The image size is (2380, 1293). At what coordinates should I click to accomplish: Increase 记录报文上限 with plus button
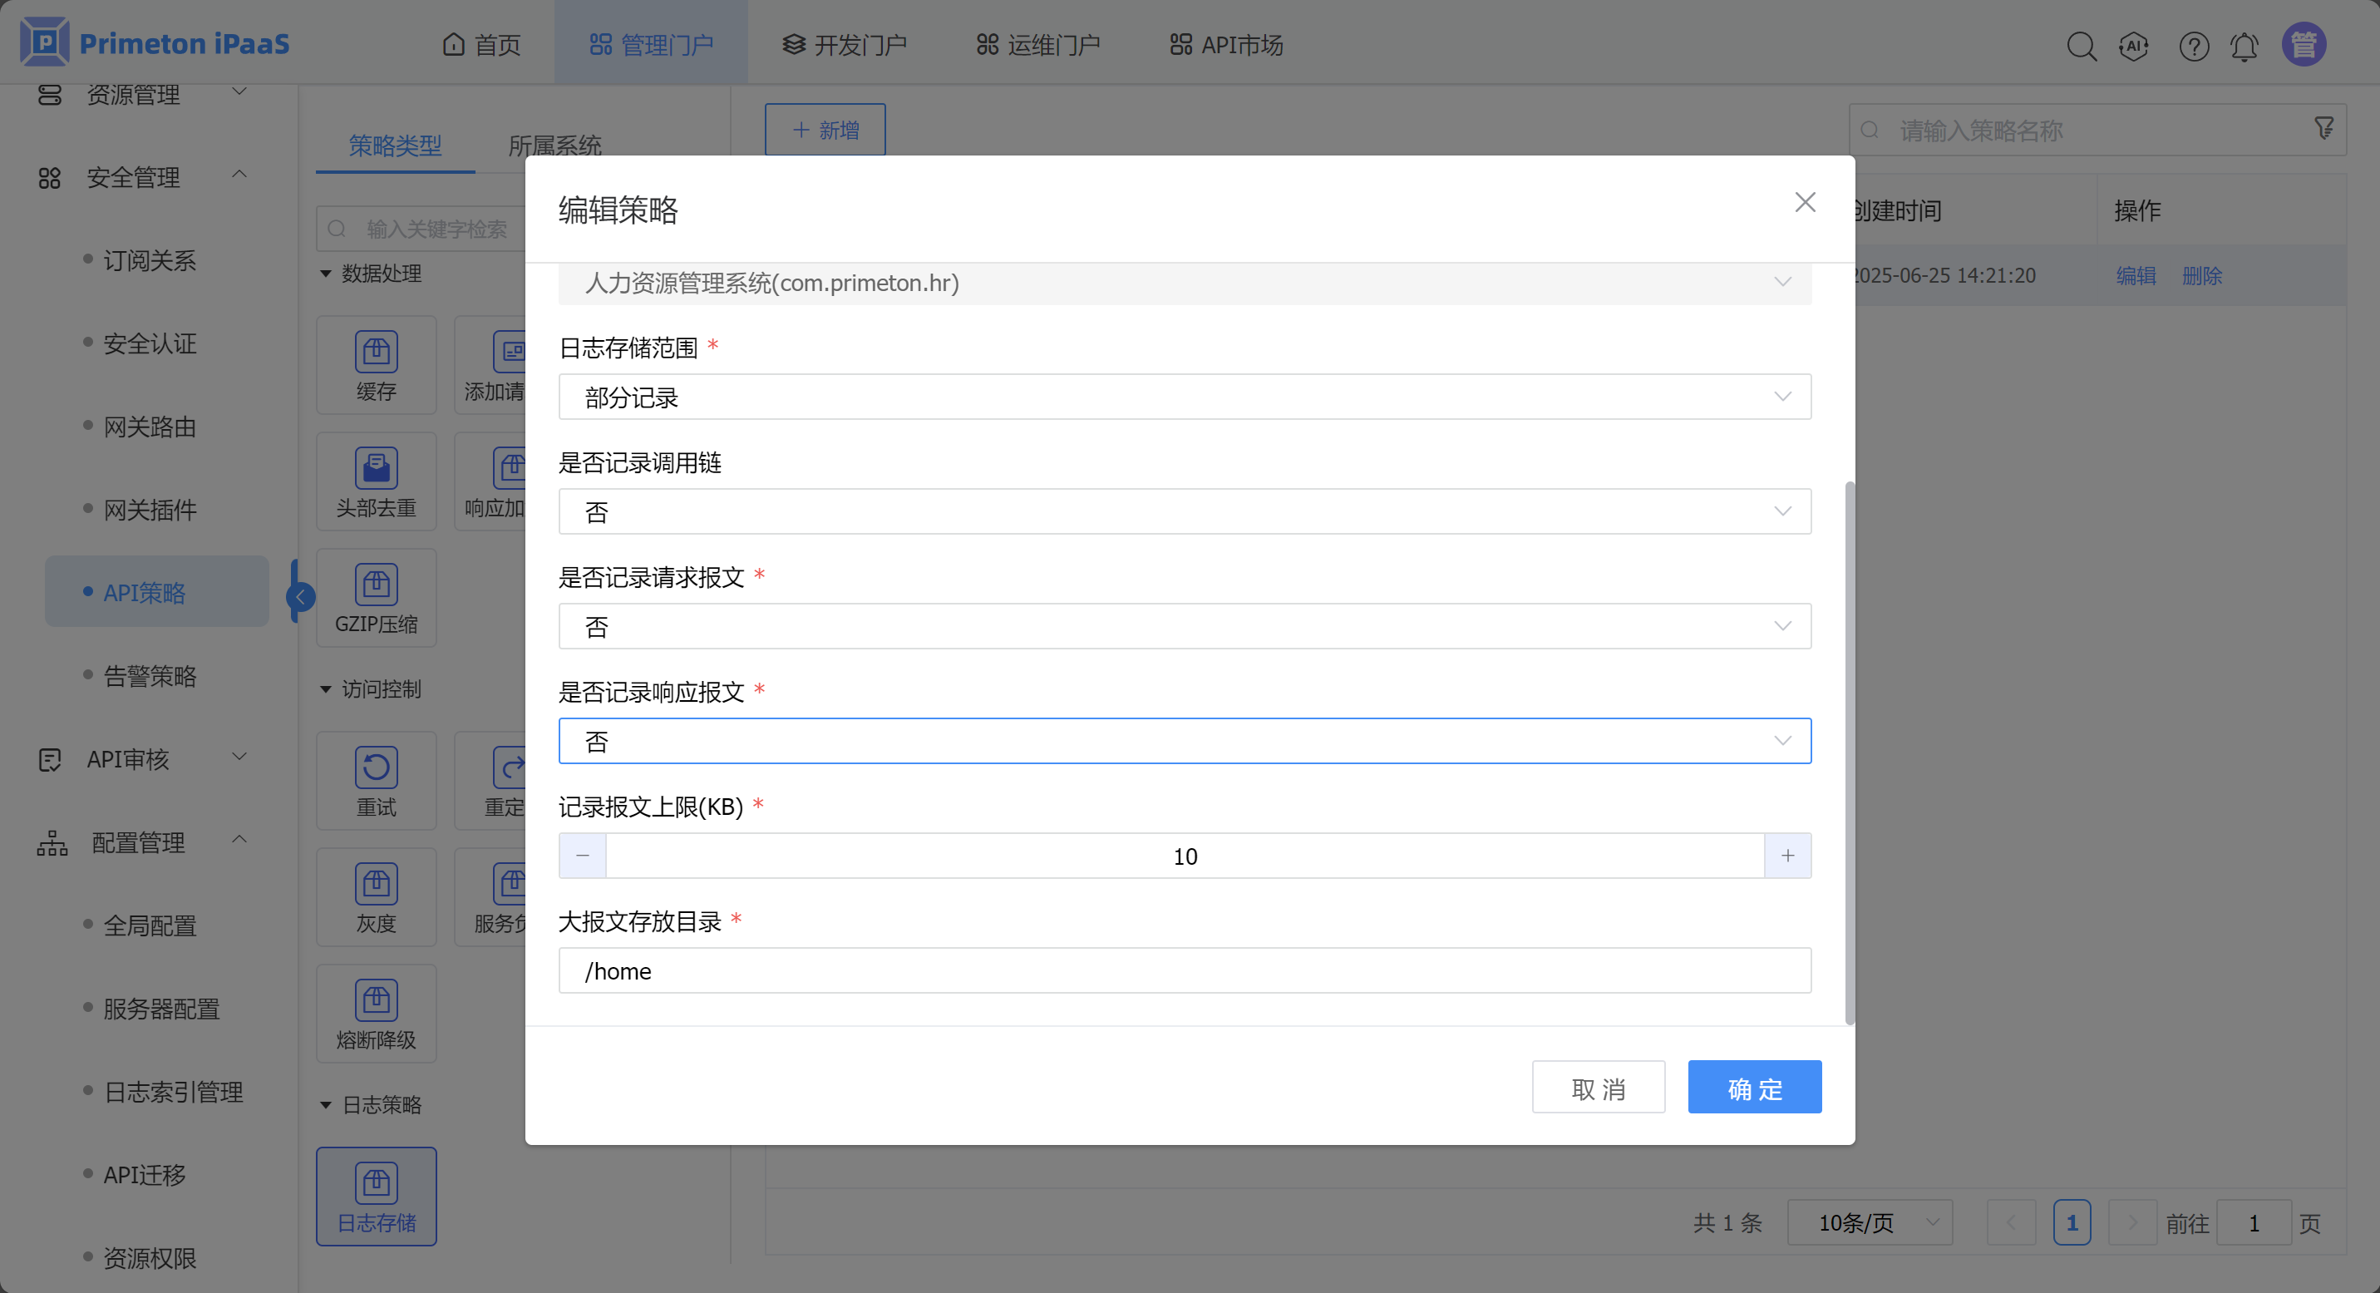1786,856
